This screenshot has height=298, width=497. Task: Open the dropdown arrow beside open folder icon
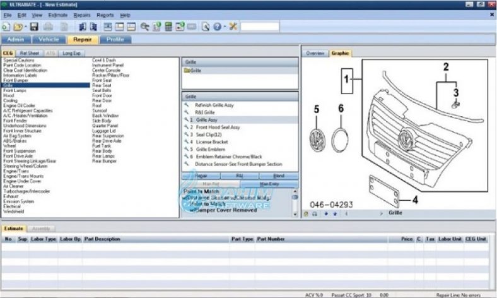pos(26,27)
